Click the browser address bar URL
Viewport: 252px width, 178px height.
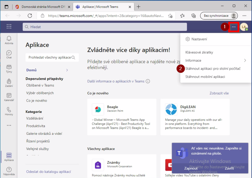point(106,16)
